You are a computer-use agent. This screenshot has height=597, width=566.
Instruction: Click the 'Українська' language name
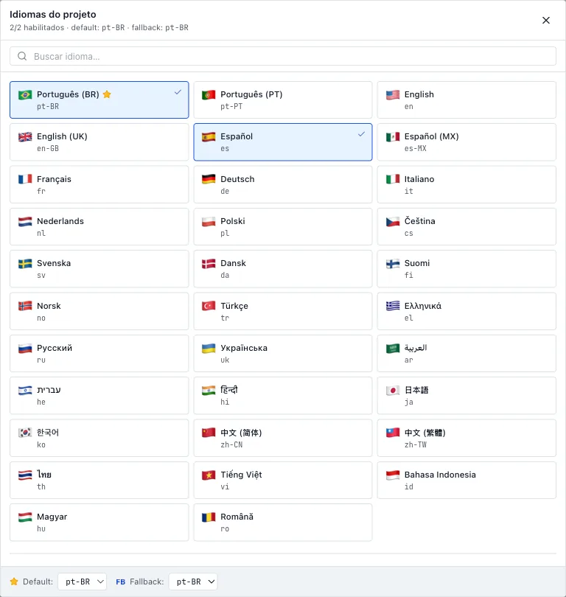(244, 348)
